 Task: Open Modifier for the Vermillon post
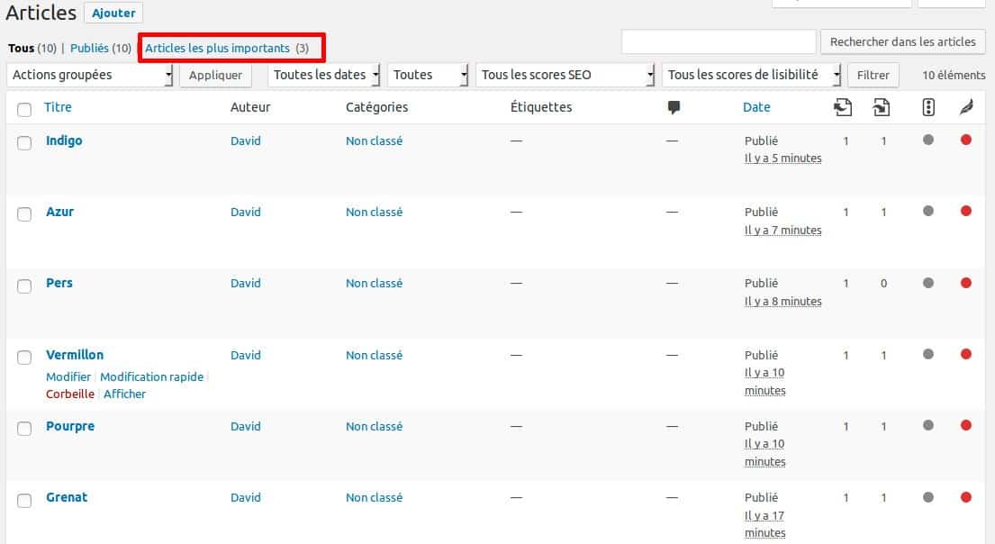68,376
